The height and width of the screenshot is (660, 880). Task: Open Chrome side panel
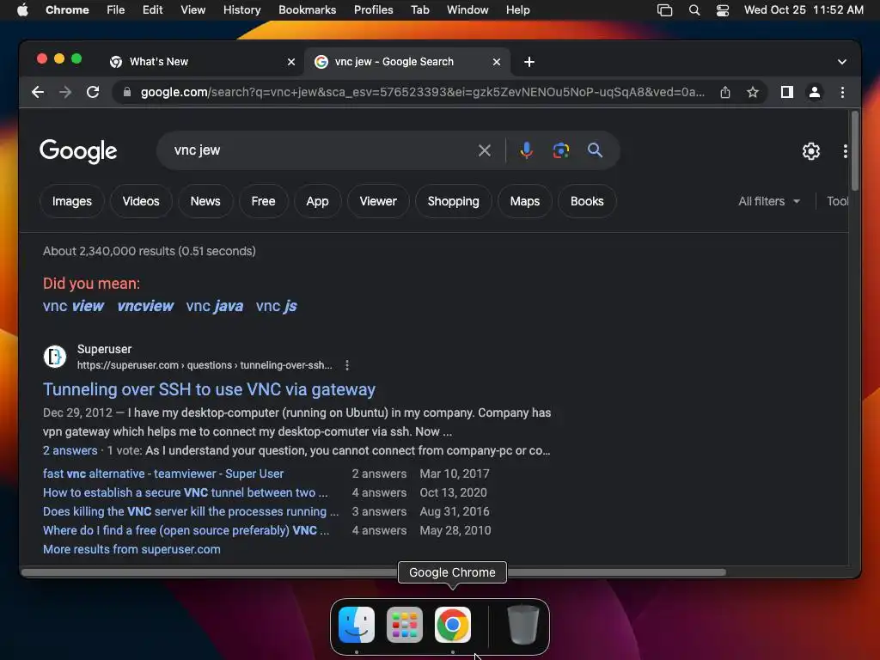(787, 92)
